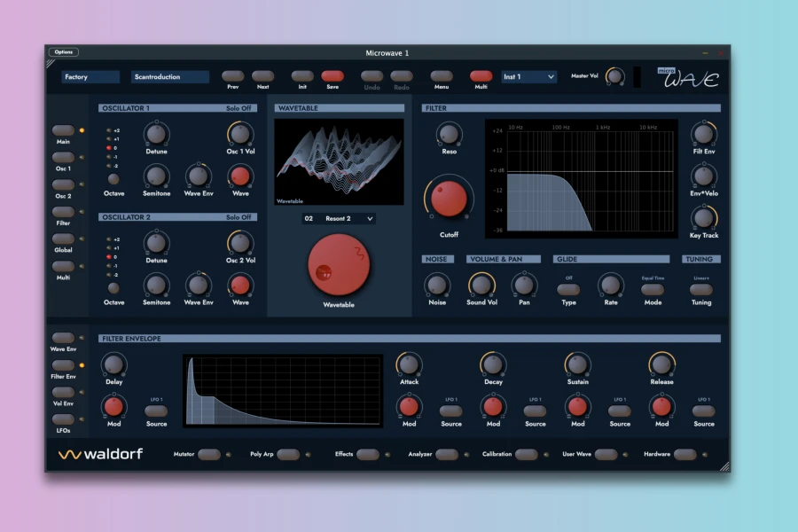Open the Options menu
798x532 pixels.
point(64,52)
